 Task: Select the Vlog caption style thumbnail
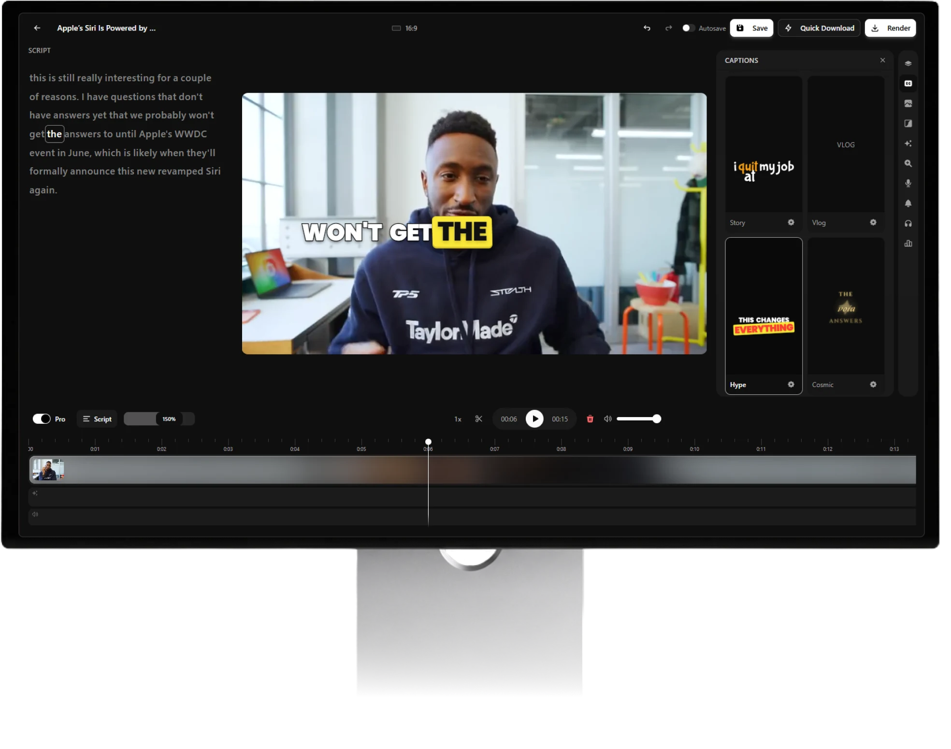click(x=846, y=144)
